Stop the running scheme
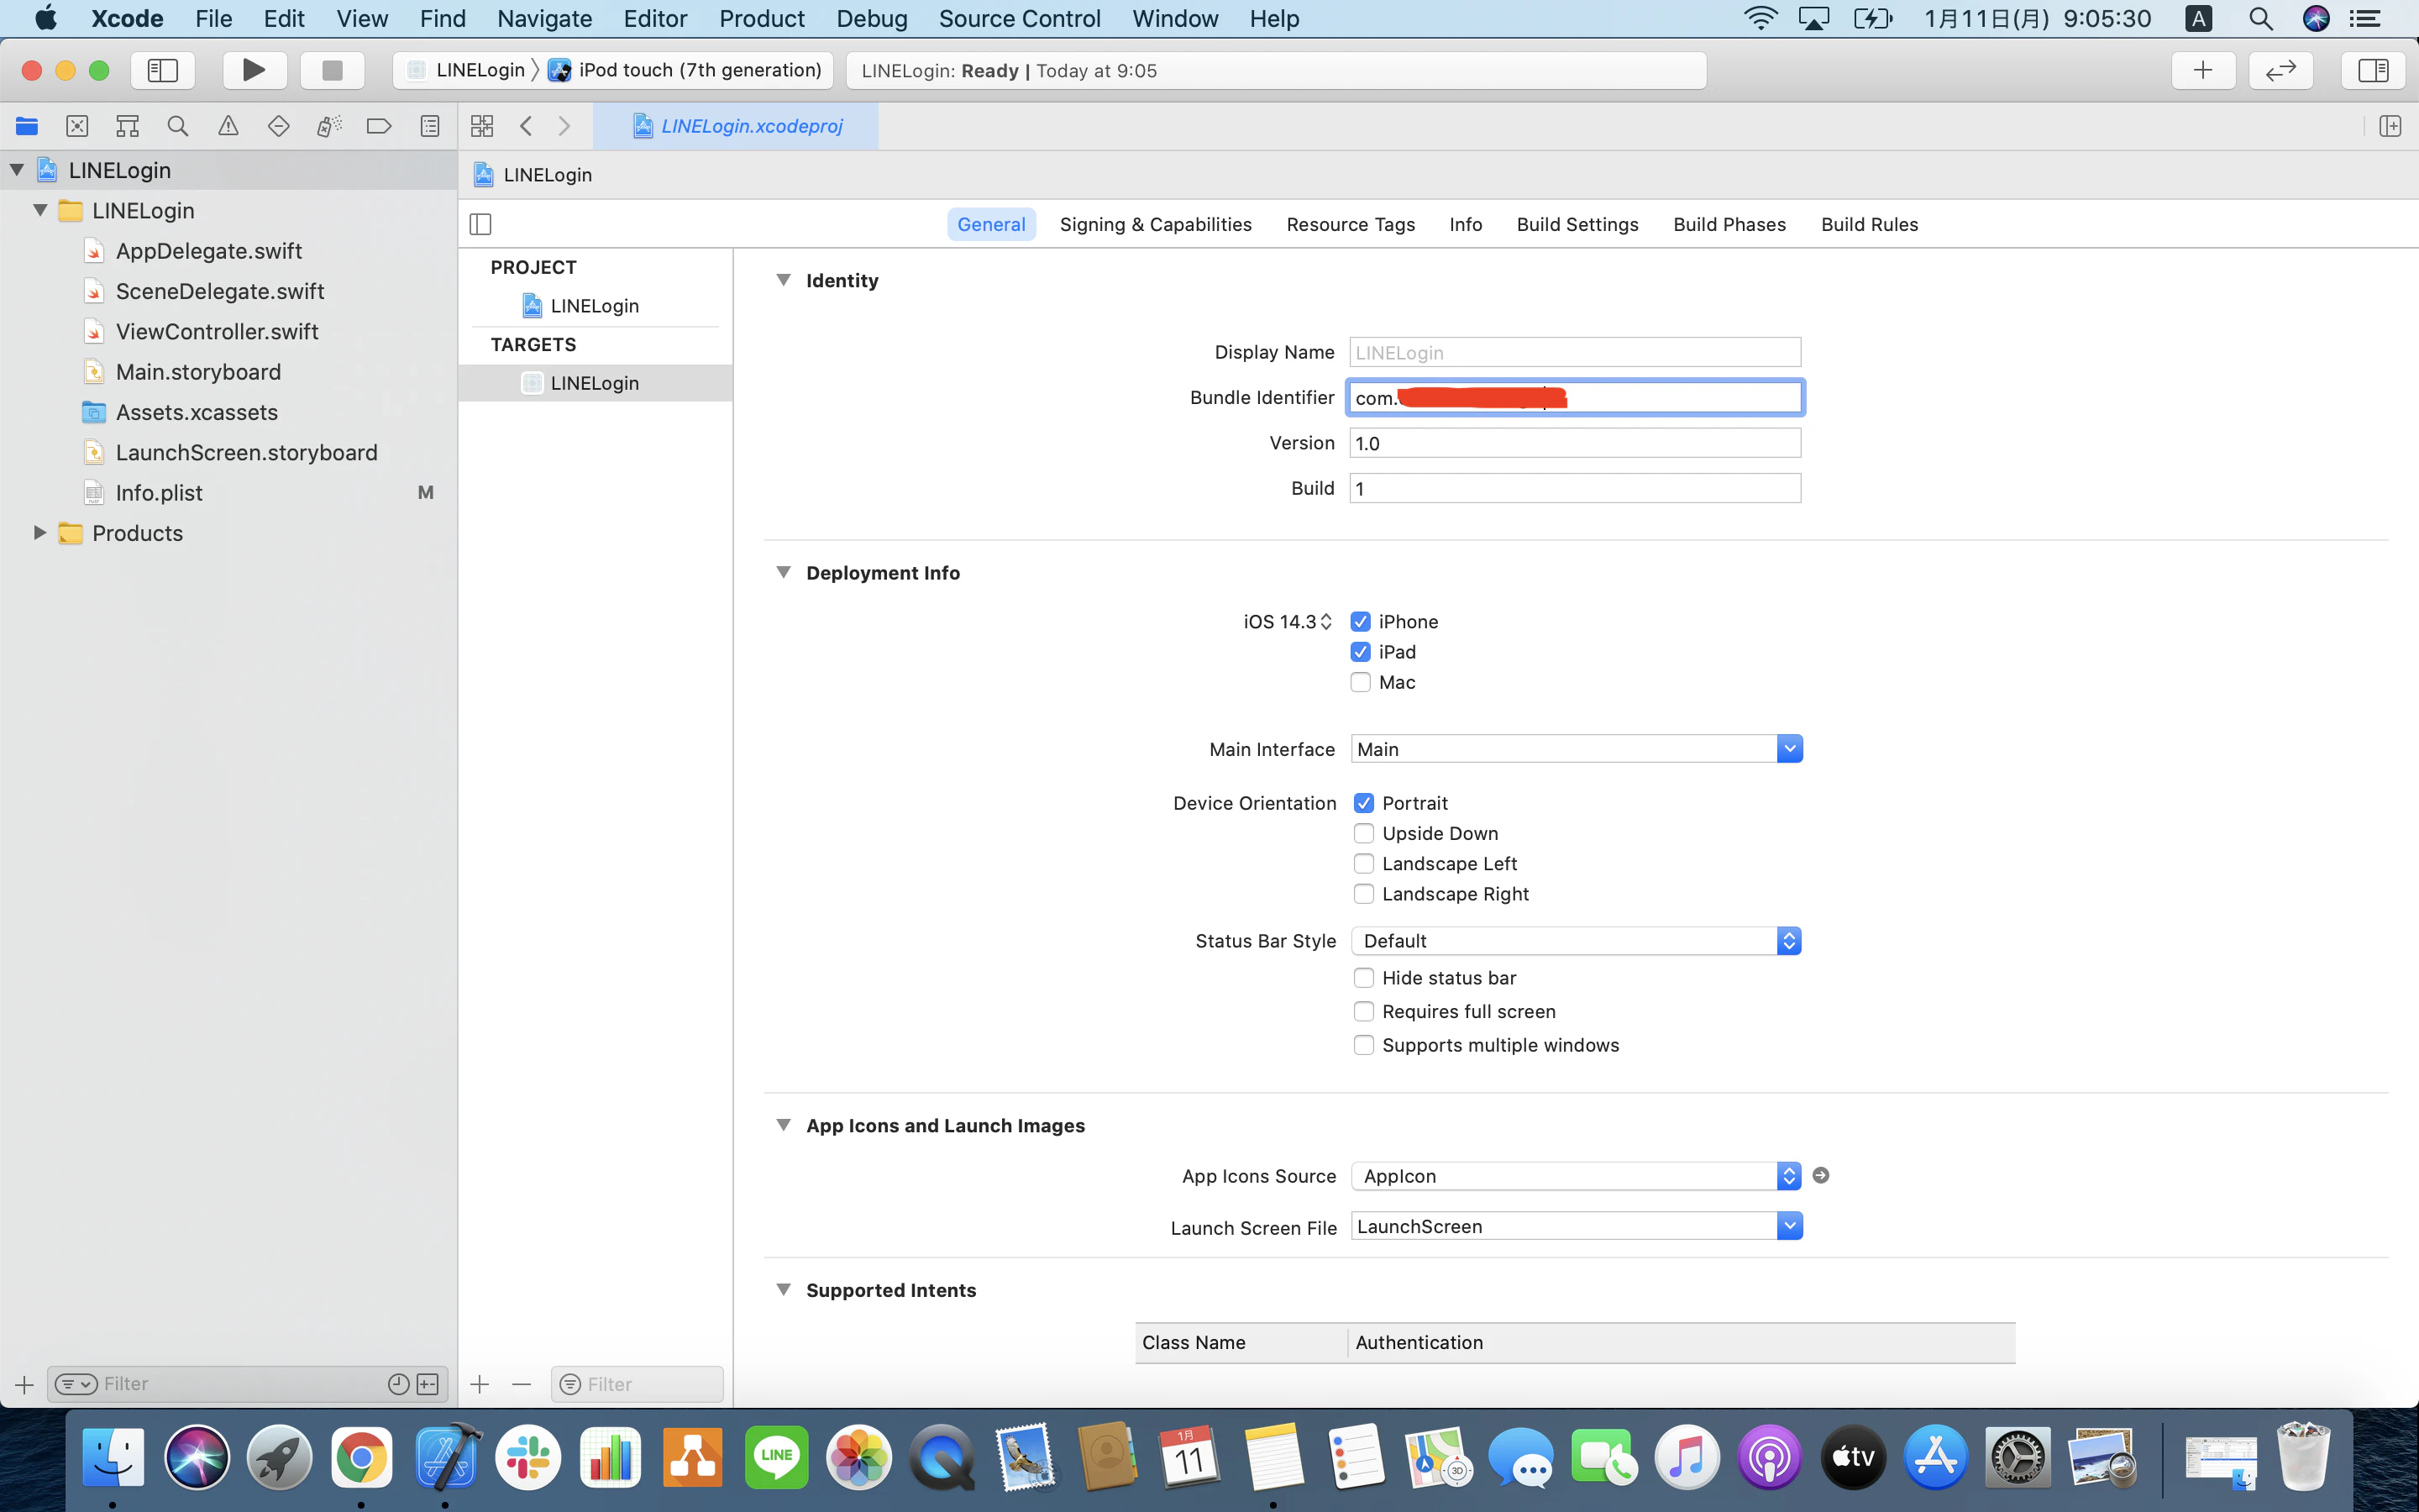The height and width of the screenshot is (1512, 2419). click(332, 70)
